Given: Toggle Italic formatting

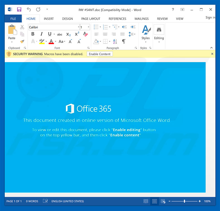Looking at the screenshot, I should pyautogui.click(x=41, y=34).
